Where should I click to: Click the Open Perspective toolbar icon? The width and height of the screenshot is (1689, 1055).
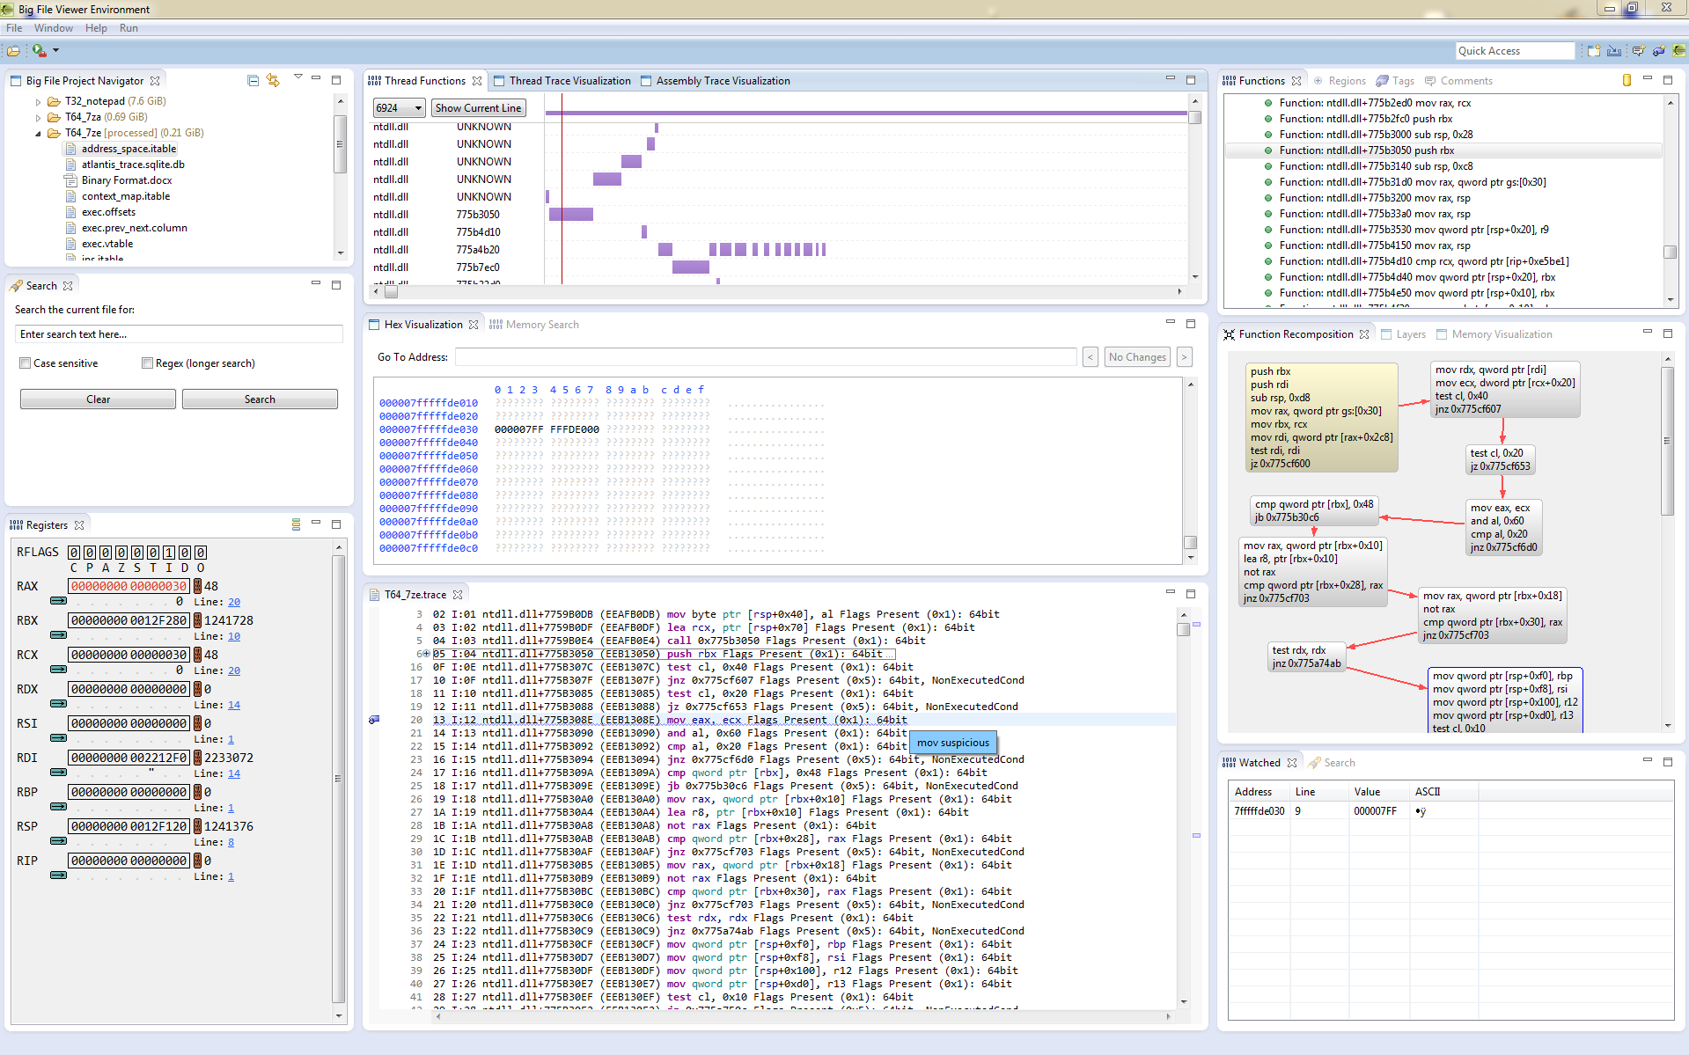click(1594, 51)
